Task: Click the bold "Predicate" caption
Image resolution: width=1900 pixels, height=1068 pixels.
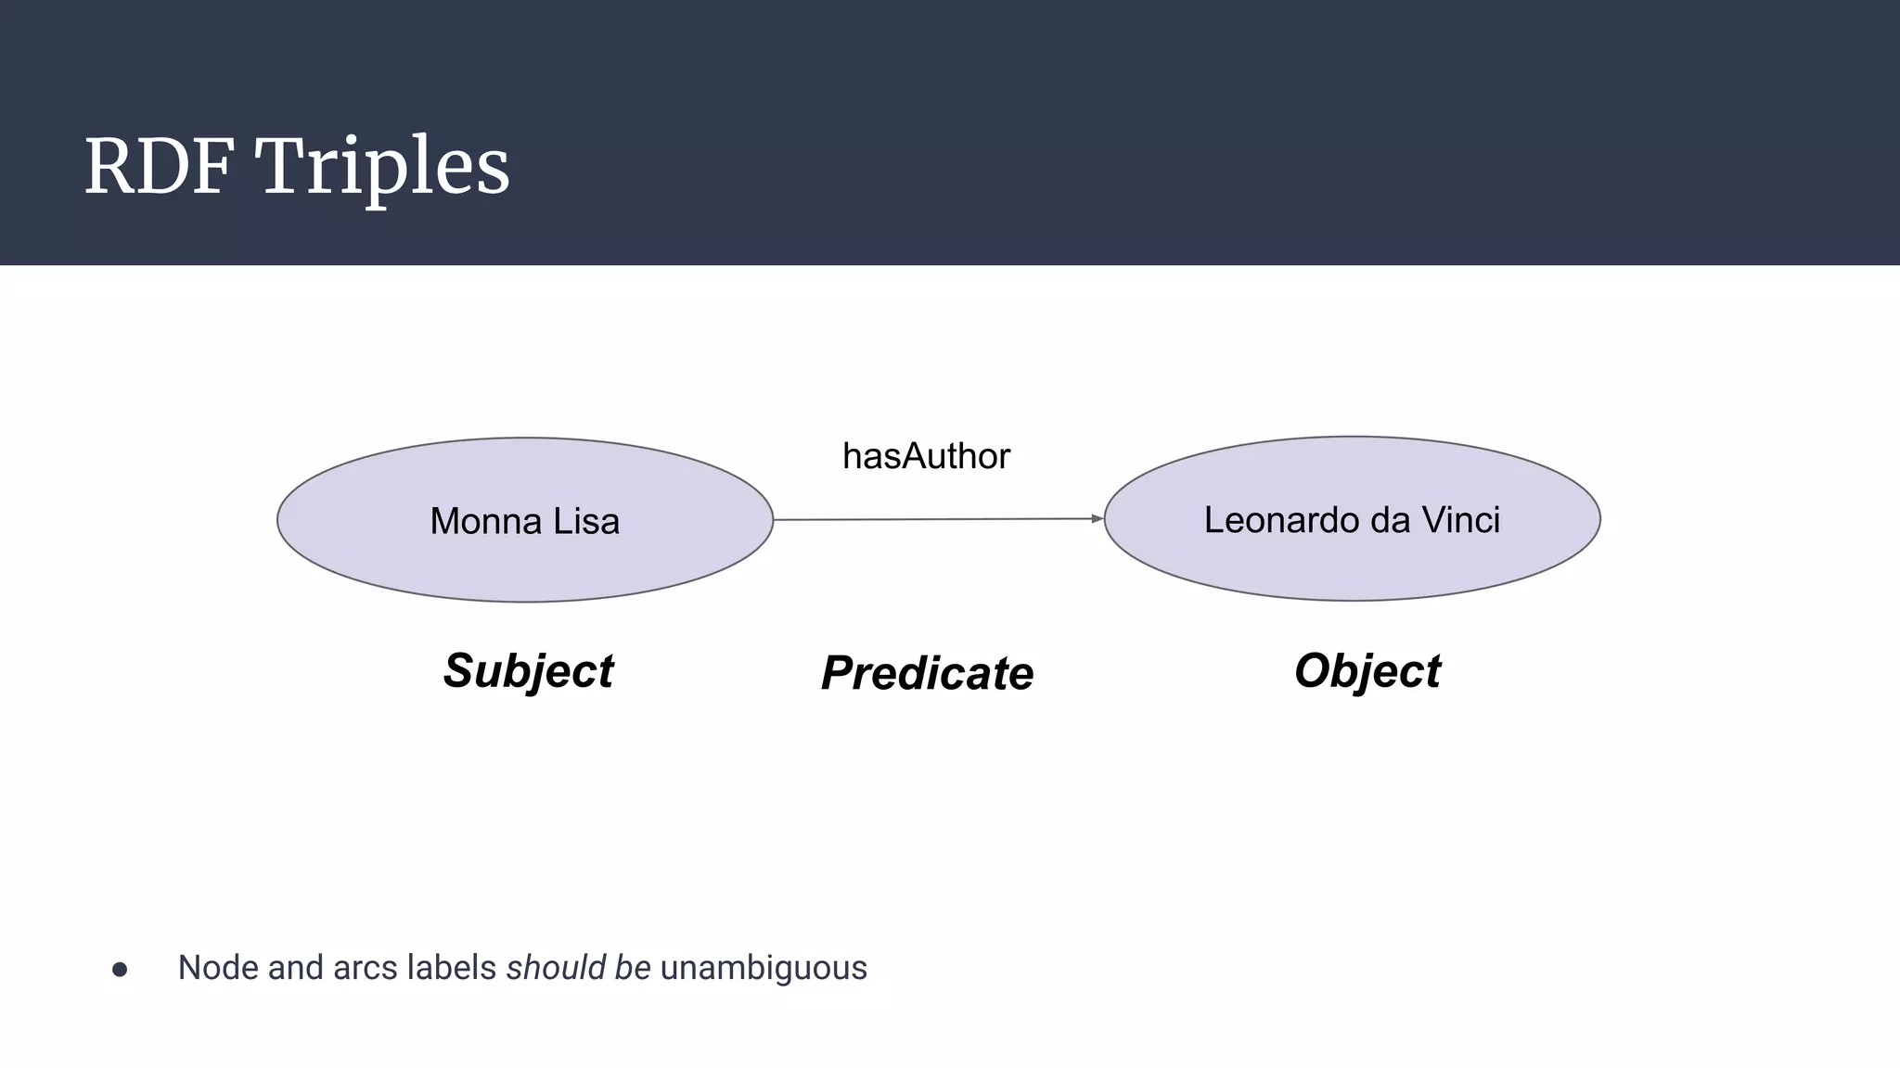Action: [x=927, y=673]
